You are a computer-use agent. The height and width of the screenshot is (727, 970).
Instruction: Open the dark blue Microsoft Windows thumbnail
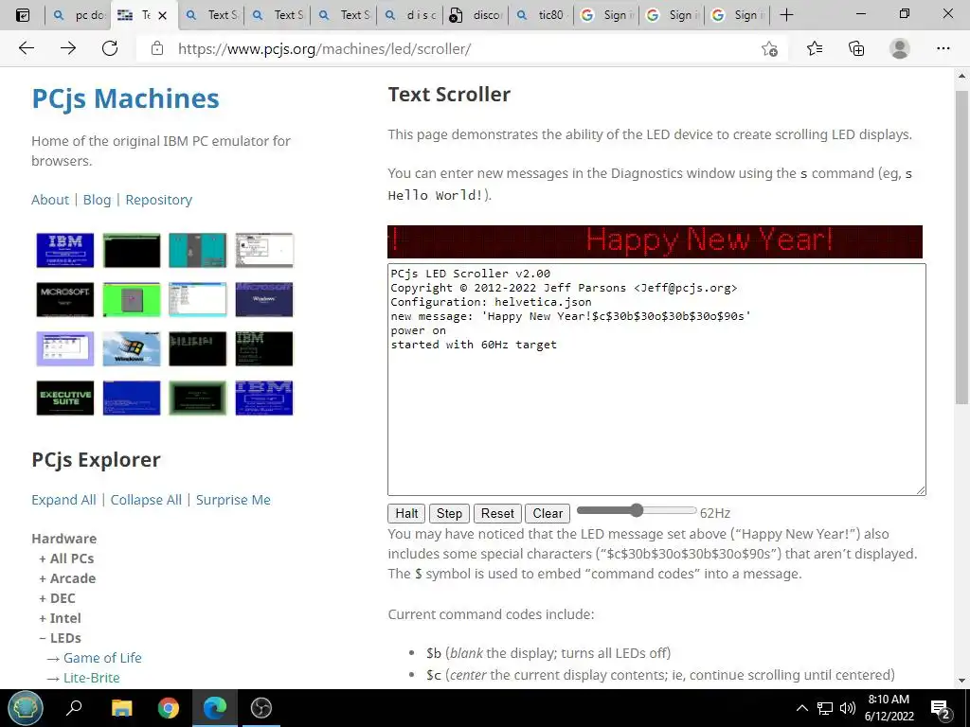[264, 299]
